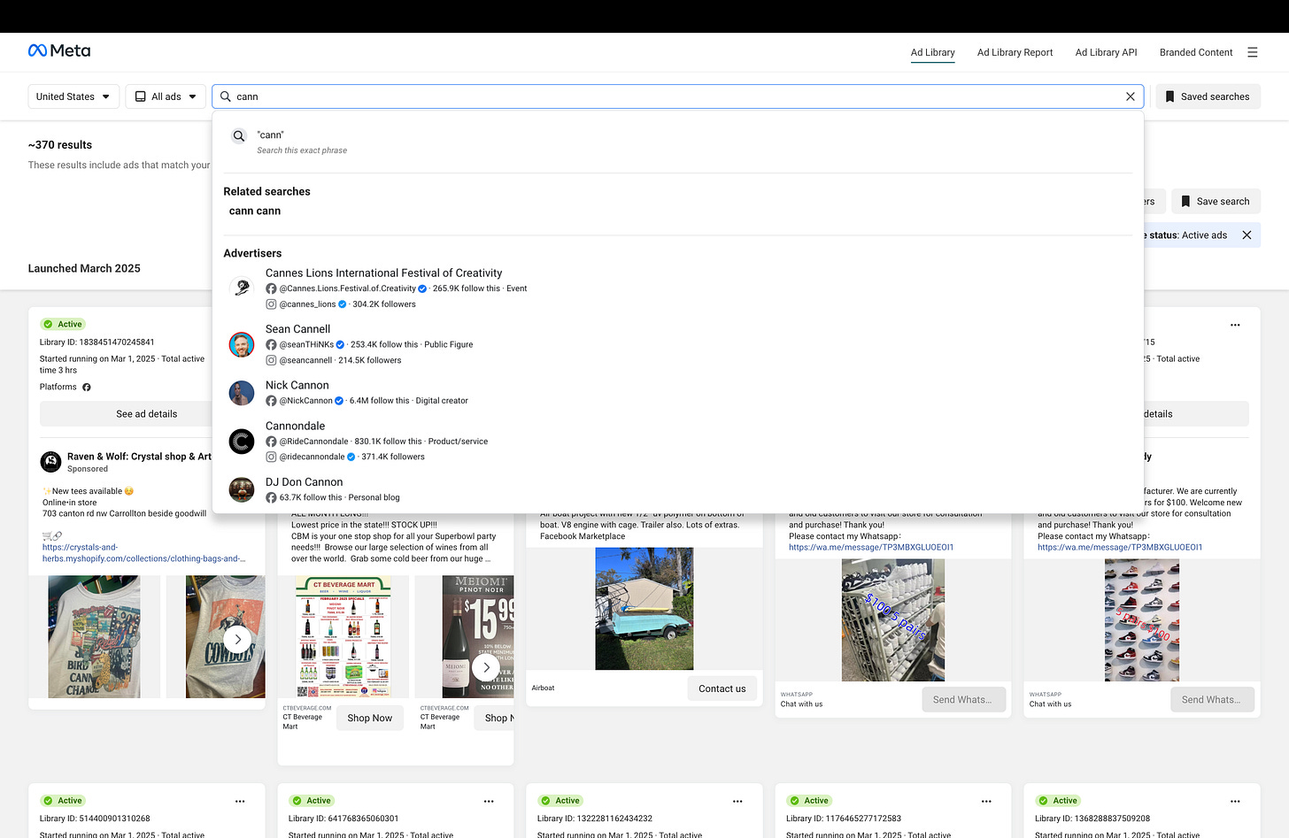Viewport: 1289px width, 838px height.
Task: Advance Raven & Wolf carousel with arrow
Action: (237, 639)
